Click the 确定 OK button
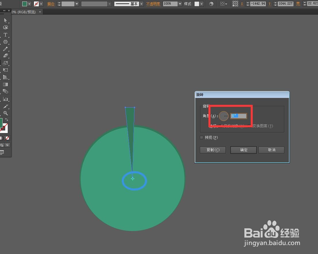 [x=244, y=150]
